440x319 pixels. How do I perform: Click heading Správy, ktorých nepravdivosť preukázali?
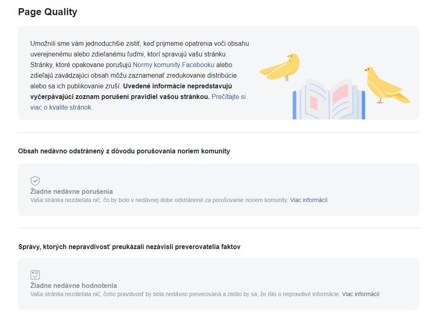(x=129, y=247)
